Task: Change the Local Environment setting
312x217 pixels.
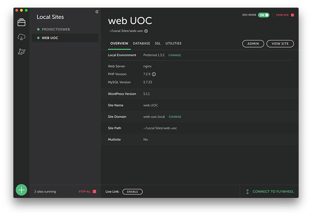Action: click(x=175, y=55)
